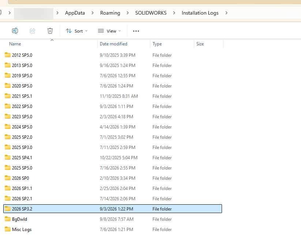Select the 2025 SP5.0 folder icon
Screen dimensions: 301x242
click(8, 168)
